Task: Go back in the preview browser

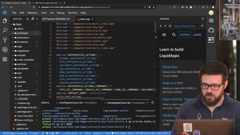Action: 161,26
